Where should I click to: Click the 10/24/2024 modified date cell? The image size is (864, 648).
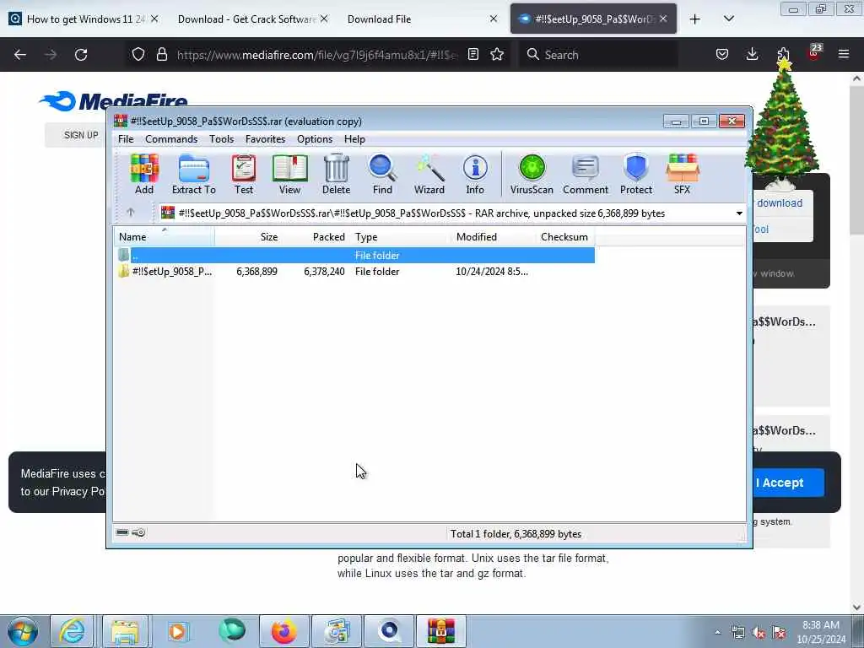click(x=492, y=272)
